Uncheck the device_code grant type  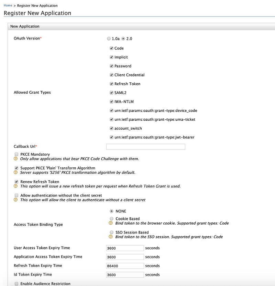[x=111, y=110]
